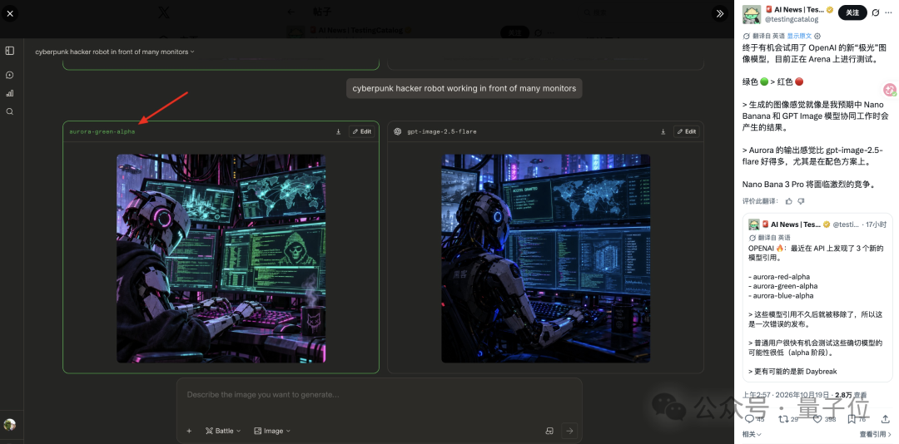Download the gpt-image-2.5-flare image
Viewport: 899px width, 444px height.
[x=663, y=131]
